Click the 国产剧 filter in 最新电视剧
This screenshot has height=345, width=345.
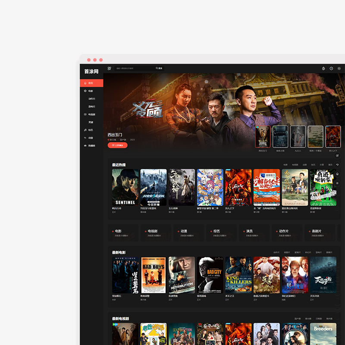pyautogui.click(x=298, y=319)
